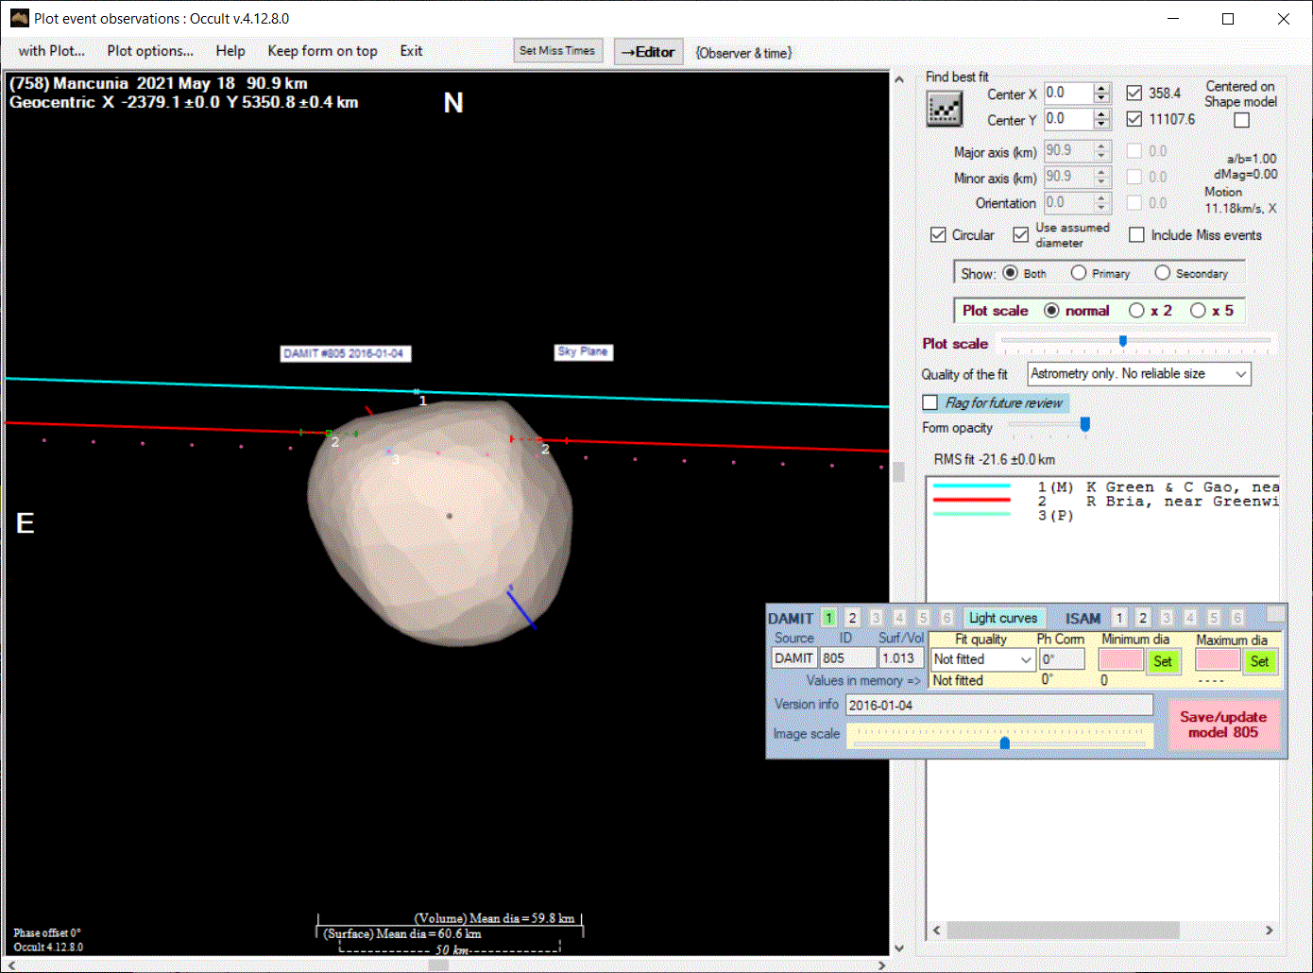
Task: Click the Ph Corrn value field
Action: tap(1062, 659)
